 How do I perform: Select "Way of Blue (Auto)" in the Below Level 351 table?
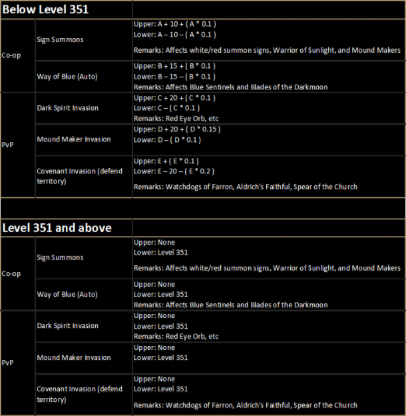click(67, 77)
